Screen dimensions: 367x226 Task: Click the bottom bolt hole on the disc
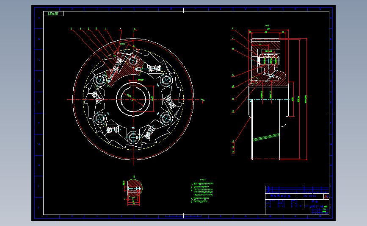pos(133,137)
